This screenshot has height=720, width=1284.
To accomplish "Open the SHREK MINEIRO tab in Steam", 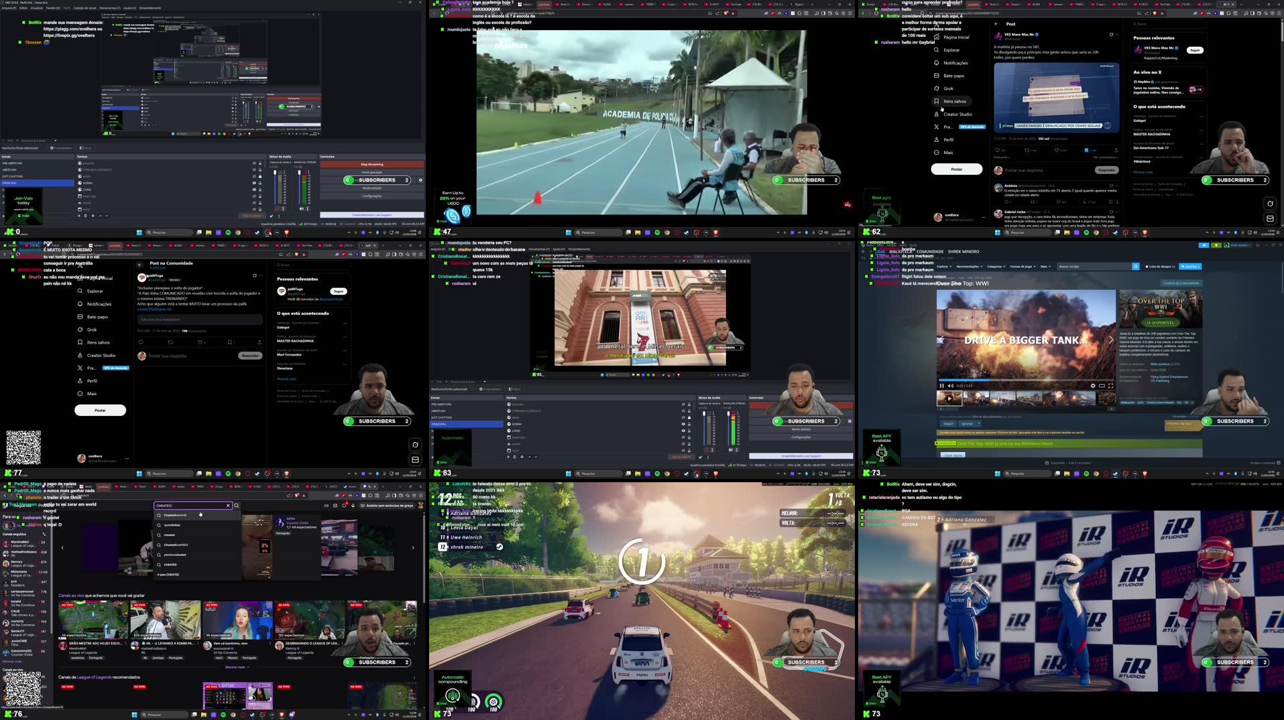I will coord(964,252).
